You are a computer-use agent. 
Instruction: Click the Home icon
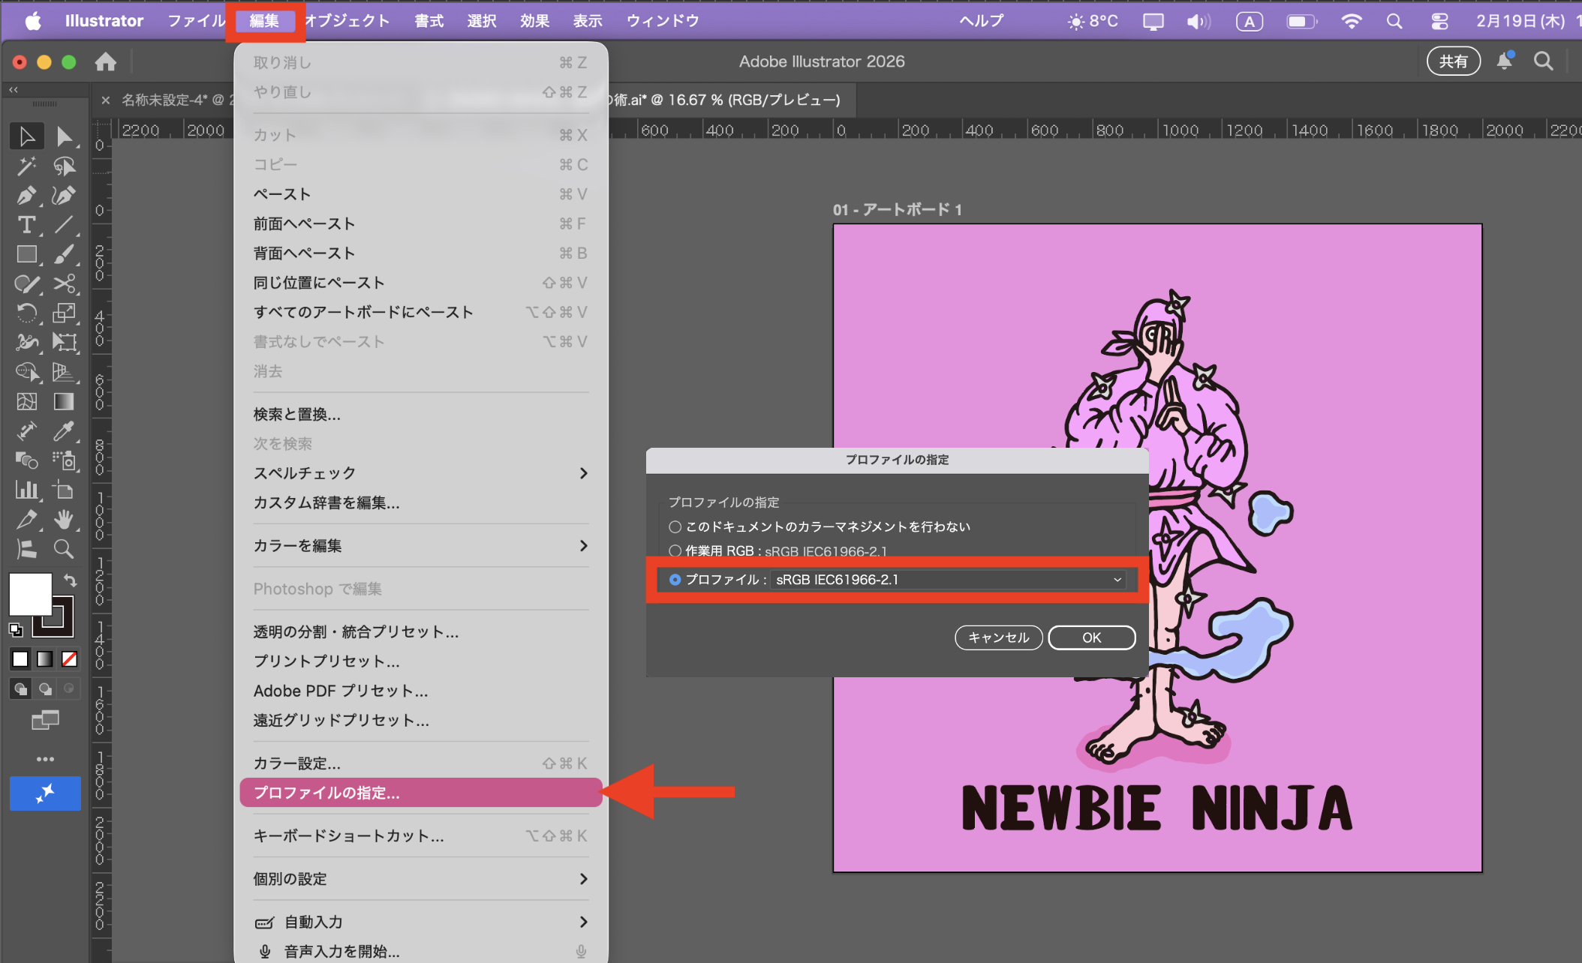pyautogui.click(x=106, y=61)
